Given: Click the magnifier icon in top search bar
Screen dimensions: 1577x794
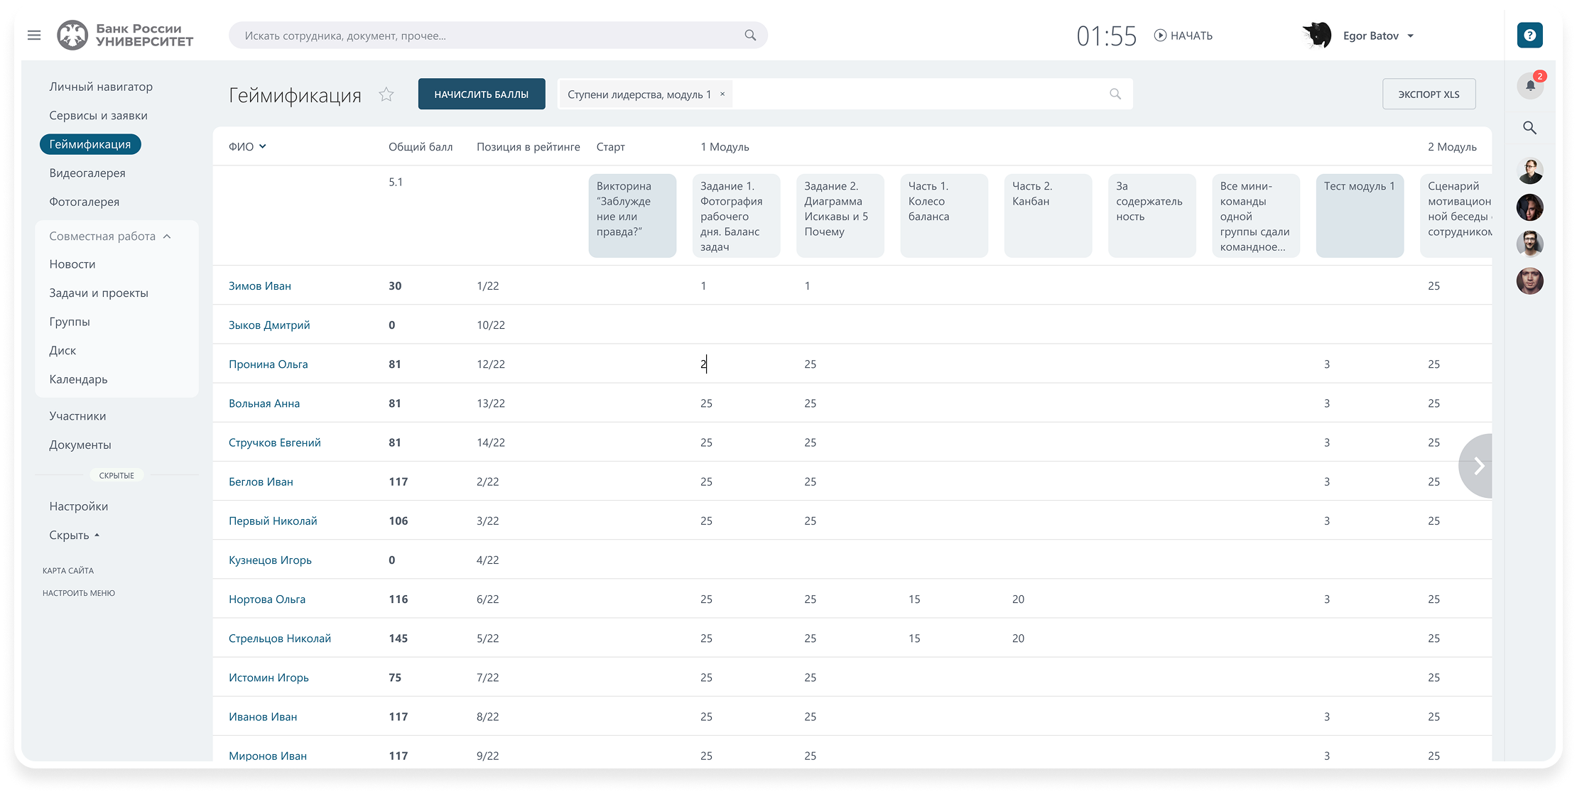Looking at the screenshot, I should (x=750, y=36).
